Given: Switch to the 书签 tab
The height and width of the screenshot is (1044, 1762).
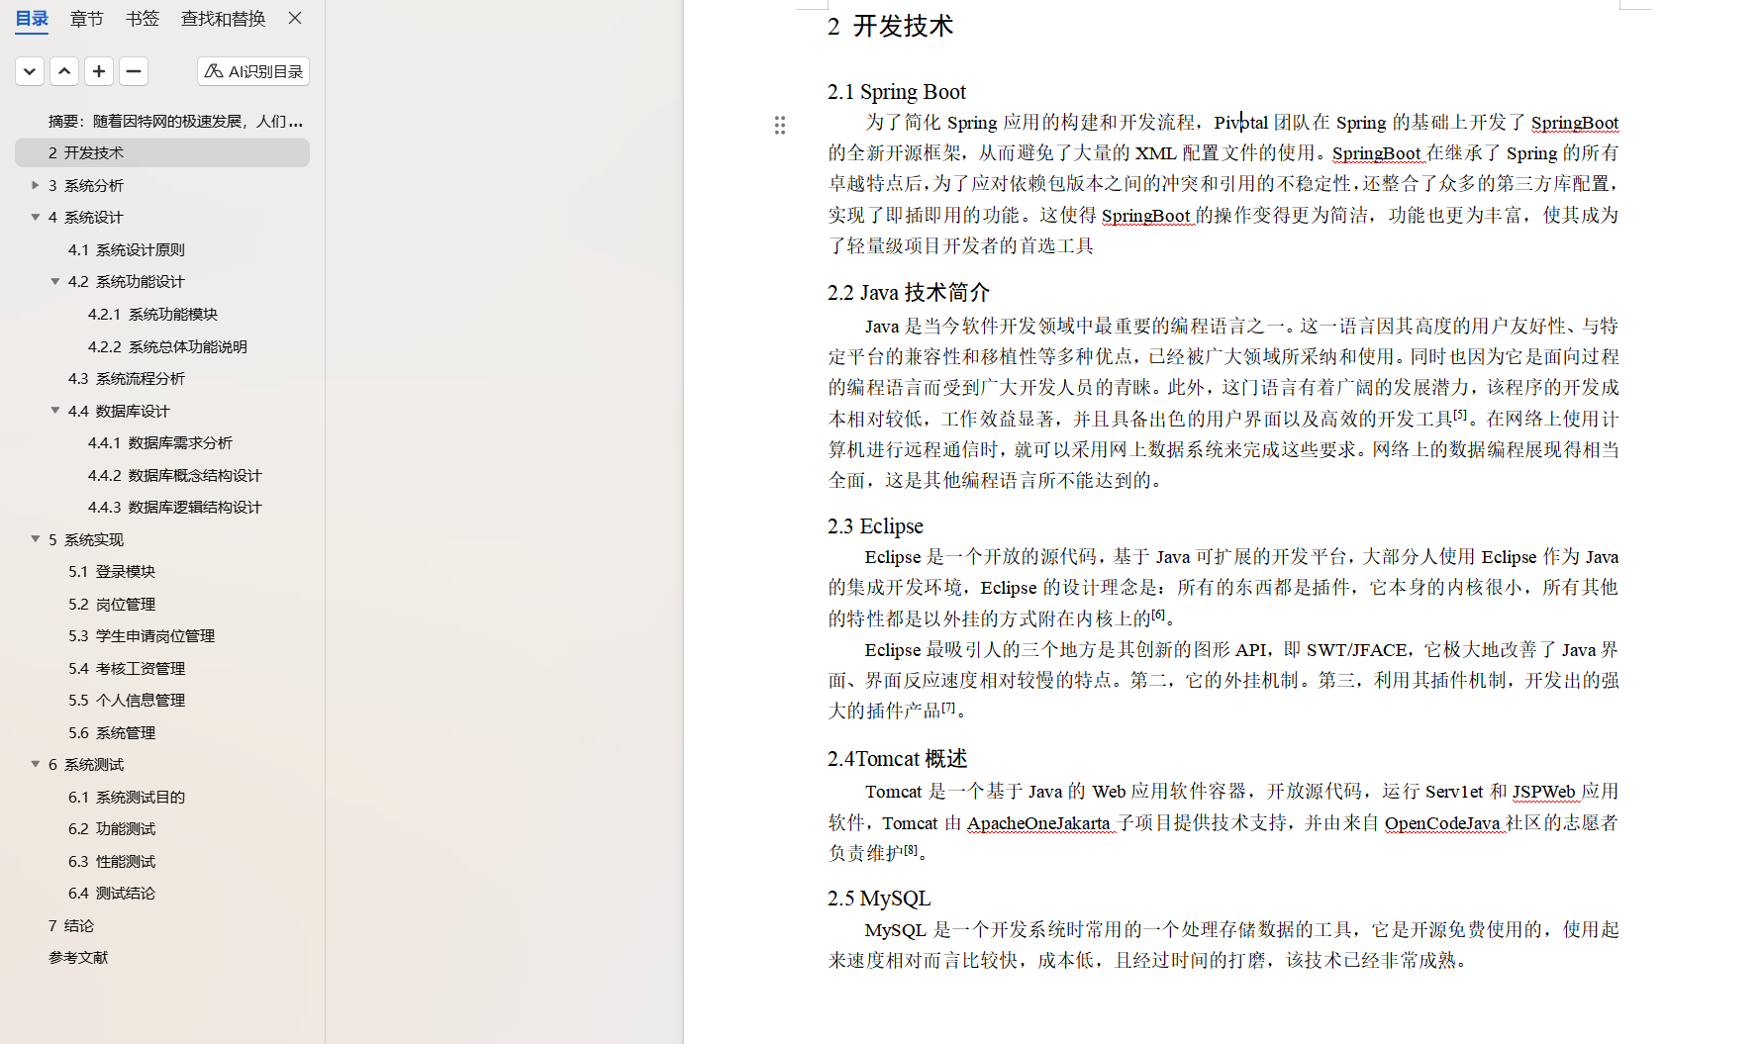Looking at the screenshot, I should pyautogui.click(x=143, y=18).
